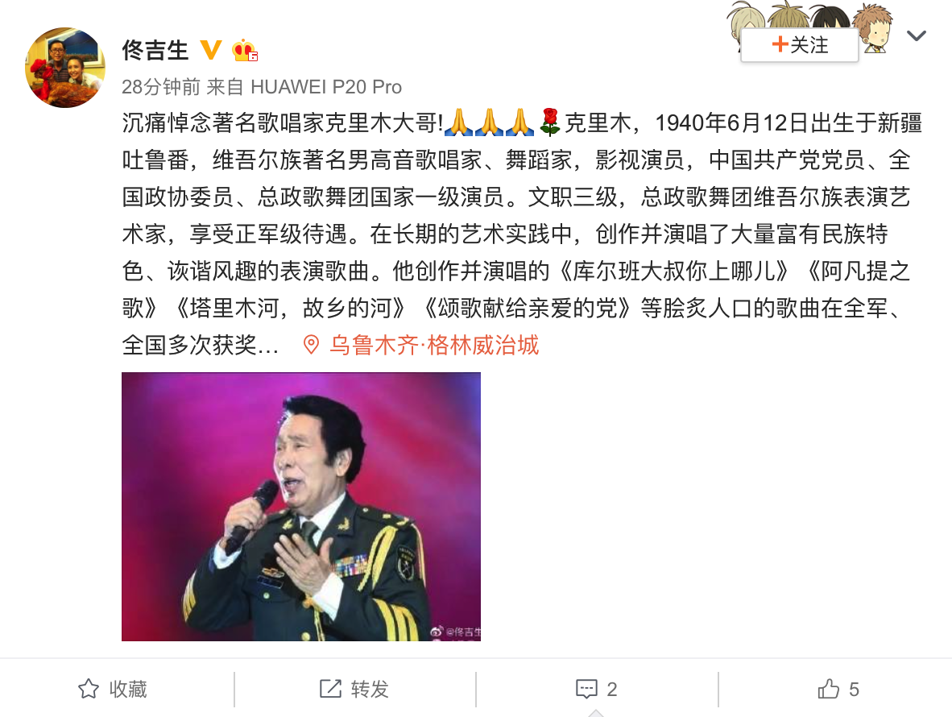Open the username 佟吉生 link

[x=155, y=51]
